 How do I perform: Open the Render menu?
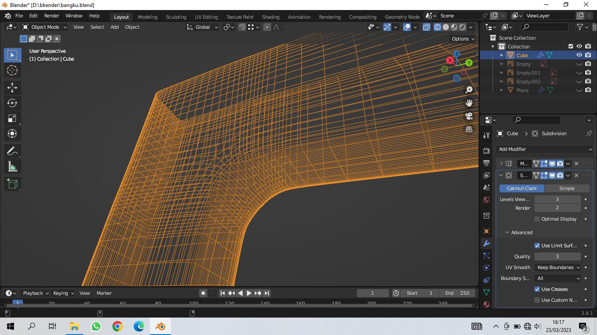click(52, 16)
